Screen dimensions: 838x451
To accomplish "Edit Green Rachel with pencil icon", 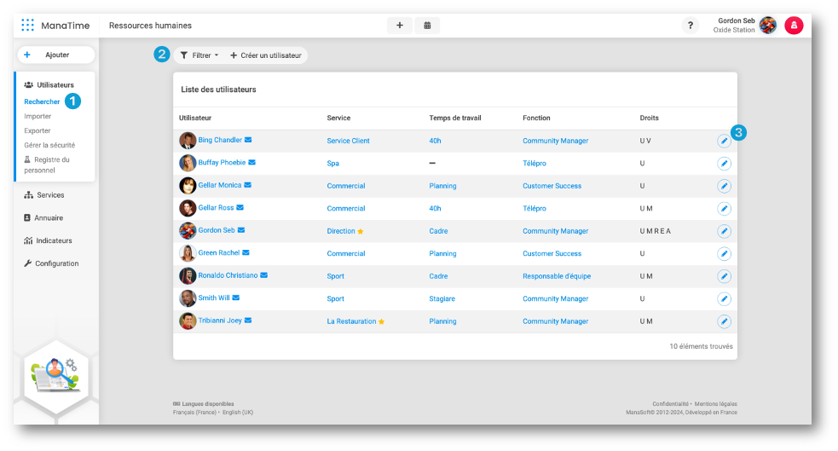I will 724,253.
